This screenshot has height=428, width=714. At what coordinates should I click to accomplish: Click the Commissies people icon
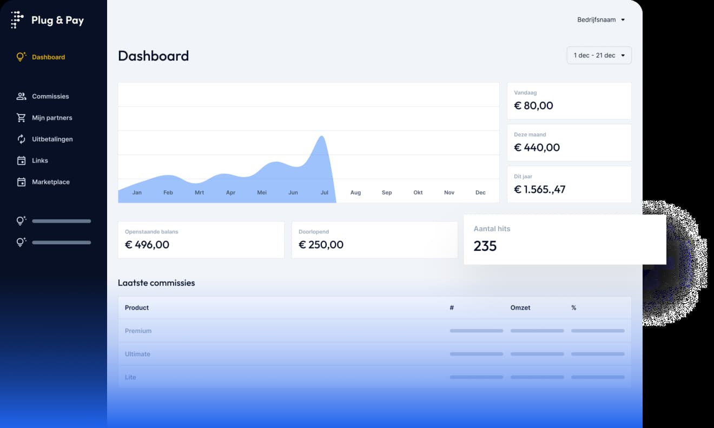(x=21, y=96)
